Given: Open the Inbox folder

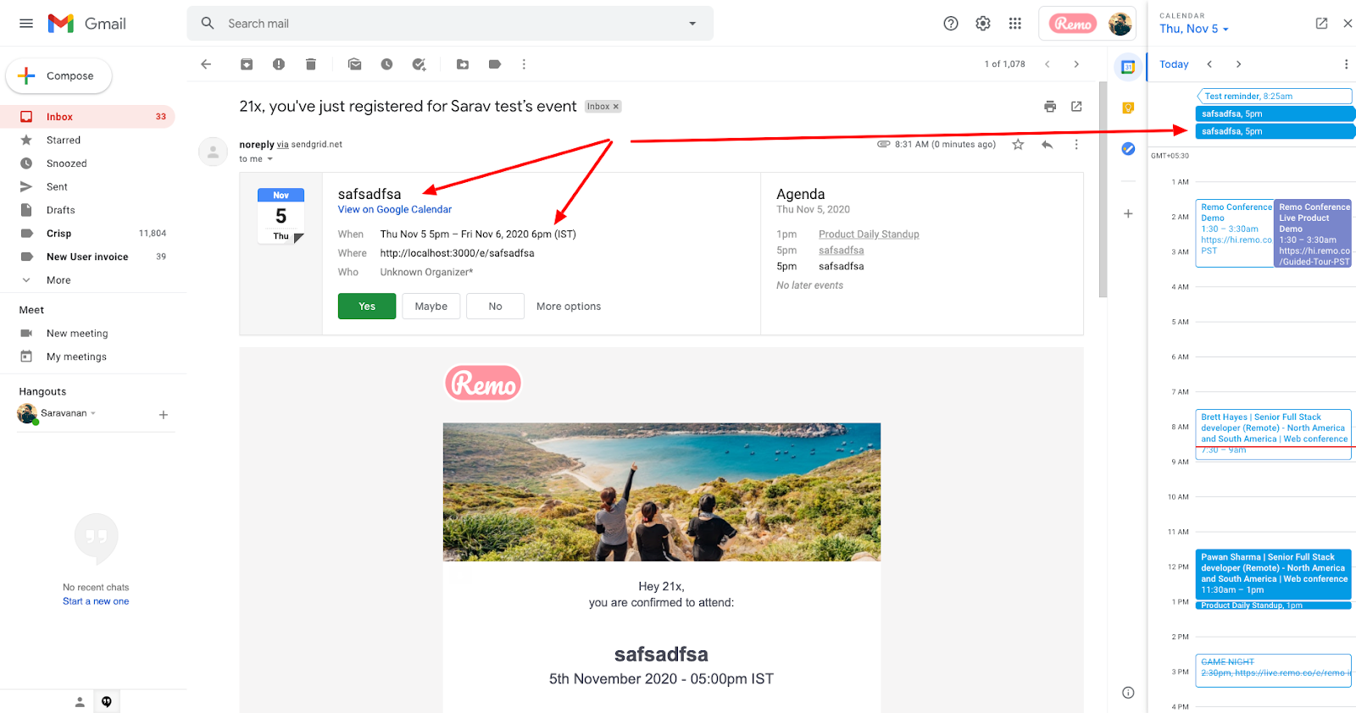Looking at the screenshot, I should pyautogui.click(x=87, y=117).
